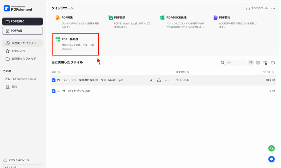Click the PDFを開く button
The image size is (281, 168).
pos(22,21)
